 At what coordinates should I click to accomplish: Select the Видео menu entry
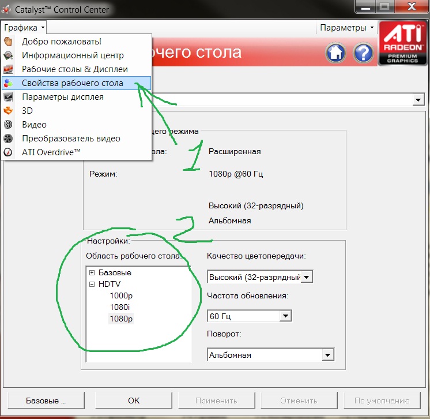(77, 125)
